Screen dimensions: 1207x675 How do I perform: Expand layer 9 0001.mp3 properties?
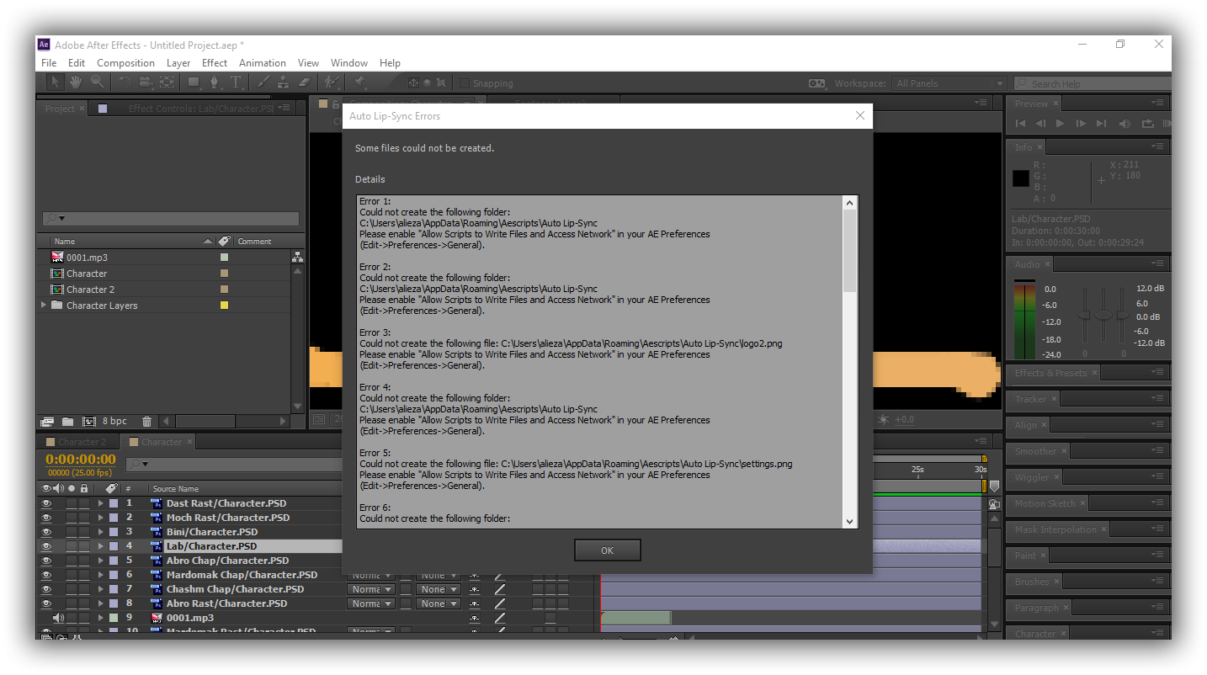tap(100, 618)
